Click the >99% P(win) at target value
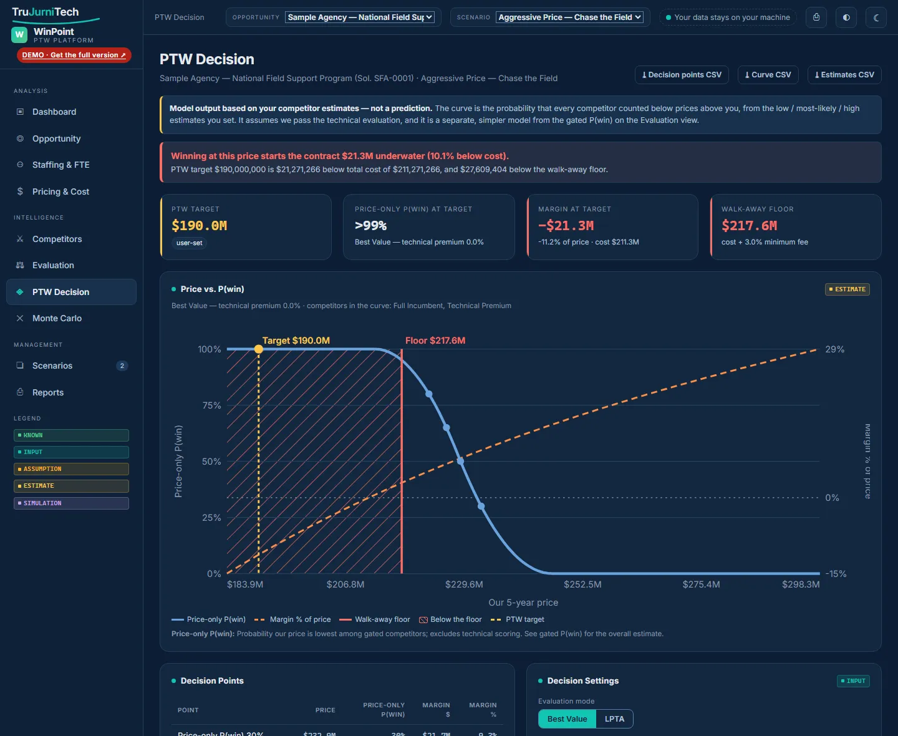This screenshot has width=898, height=736. (371, 226)
